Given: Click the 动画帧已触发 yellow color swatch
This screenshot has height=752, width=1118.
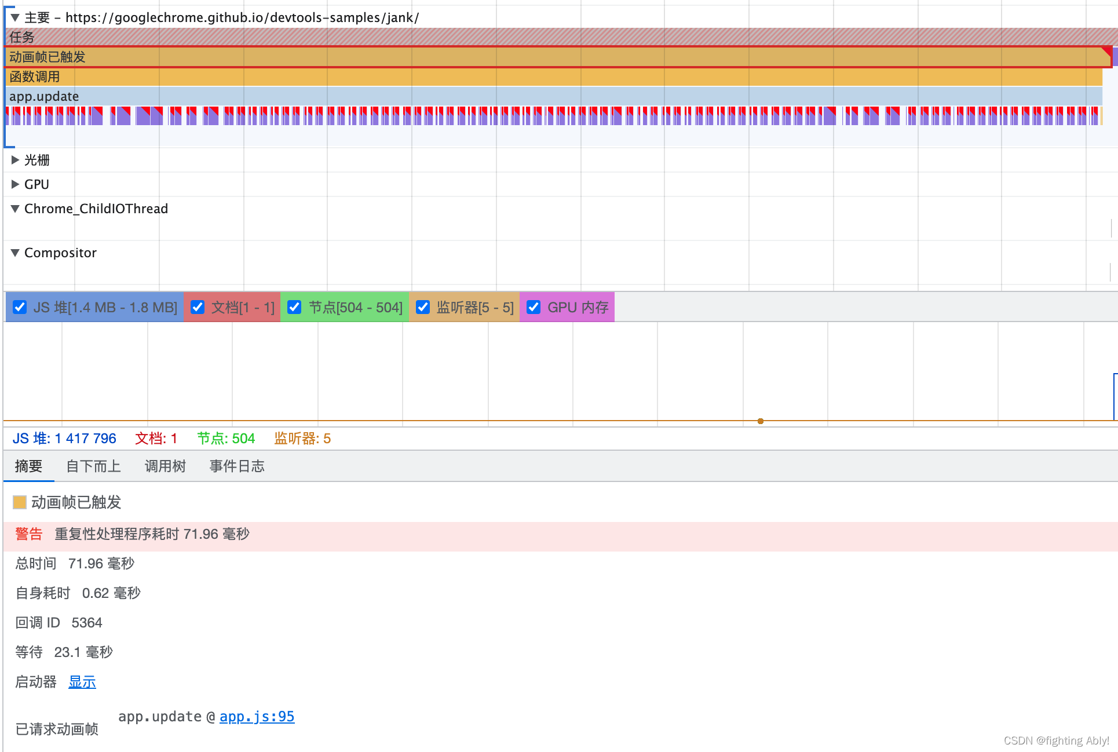Looking at the screenshot, I should pyautogui.click(x=20, y=502).
